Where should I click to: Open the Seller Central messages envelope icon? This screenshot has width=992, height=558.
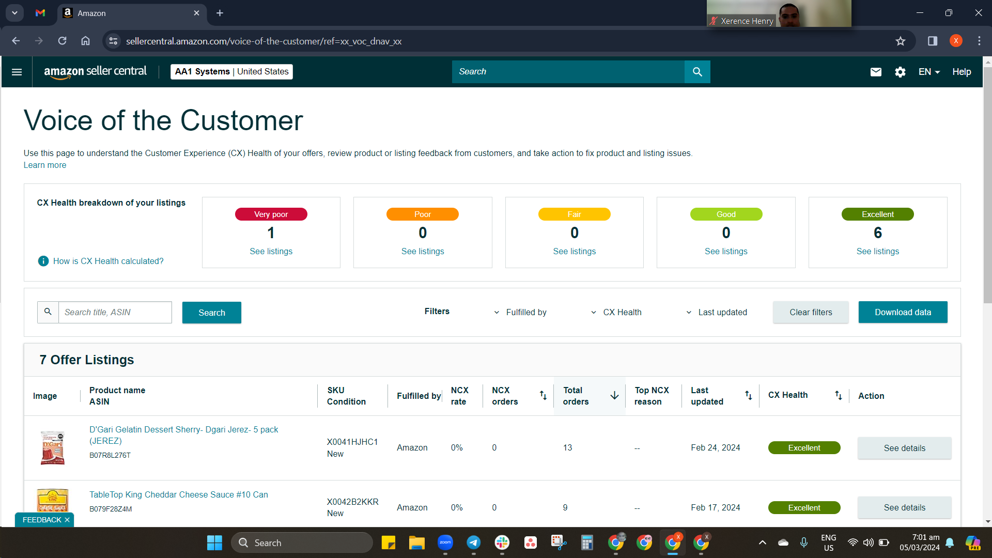tap(876, 72)
